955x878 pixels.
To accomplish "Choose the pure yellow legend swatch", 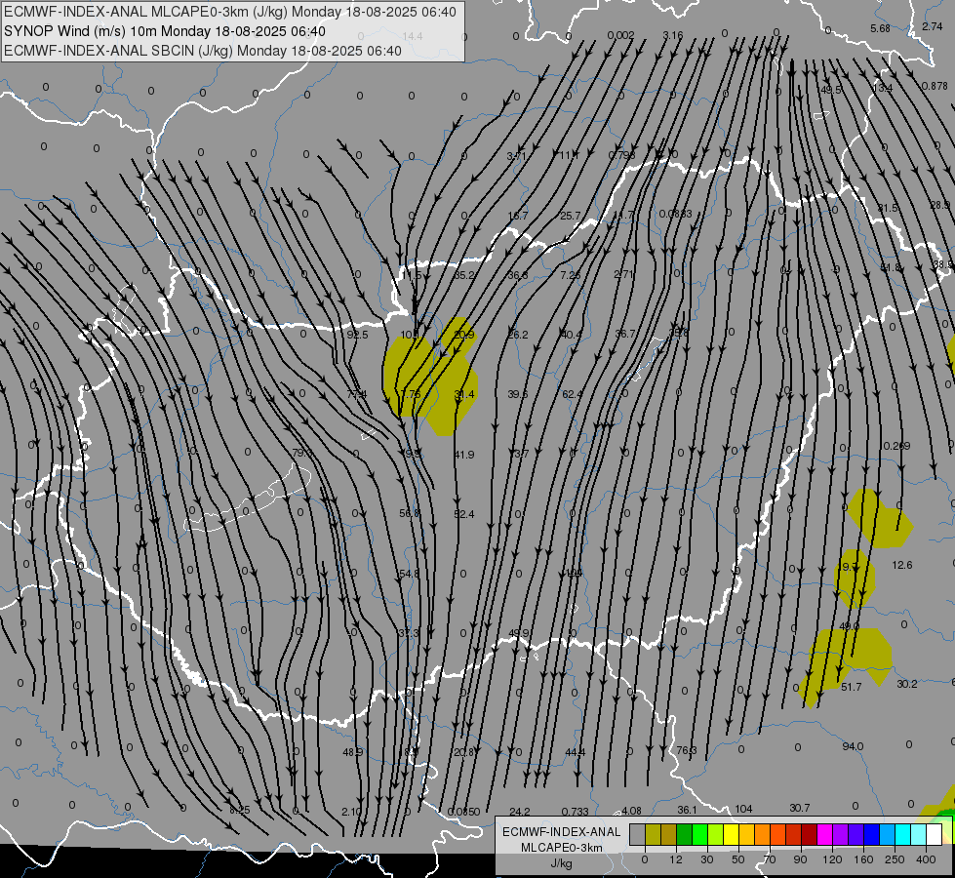I will pyautogui.click(x=731, y=835).
